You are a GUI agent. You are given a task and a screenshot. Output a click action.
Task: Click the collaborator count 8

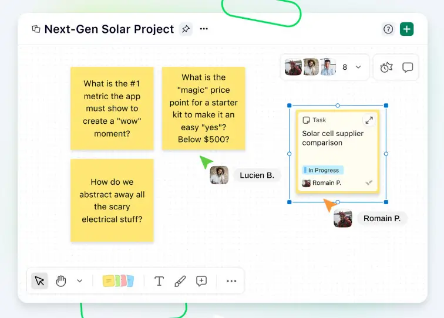[345, 67]
